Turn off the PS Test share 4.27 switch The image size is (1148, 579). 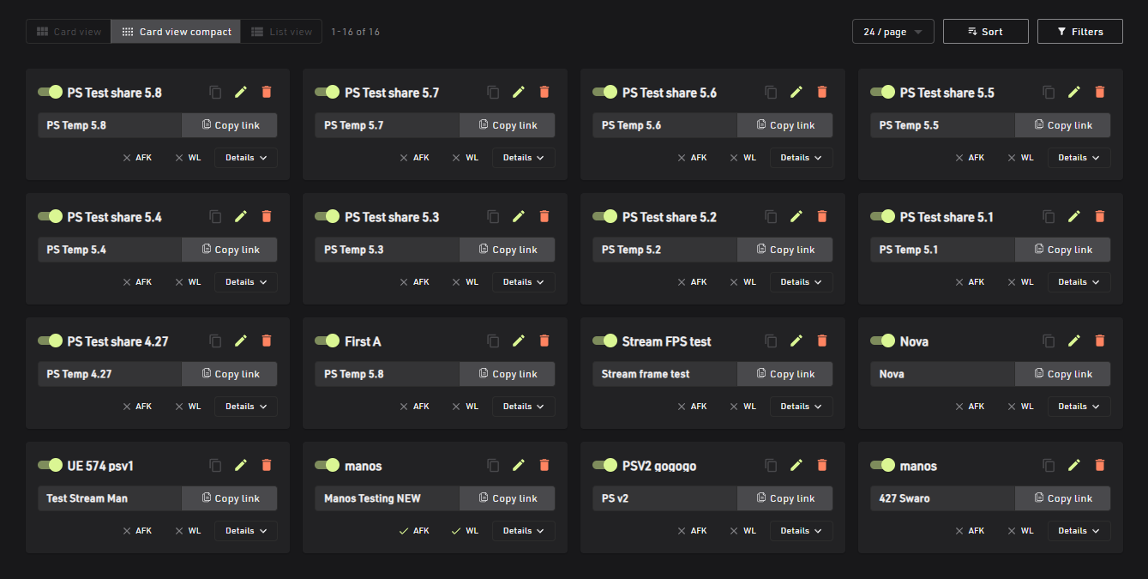[51, 341]
